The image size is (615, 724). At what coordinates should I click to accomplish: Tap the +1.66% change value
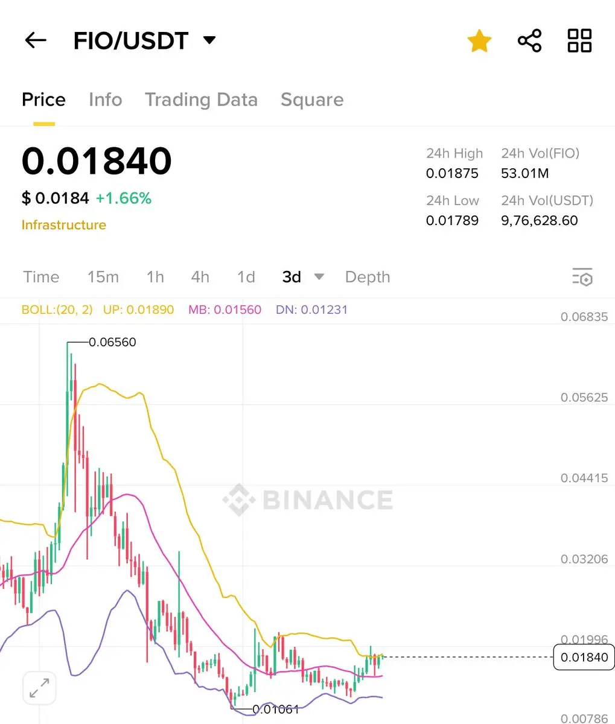124,198
